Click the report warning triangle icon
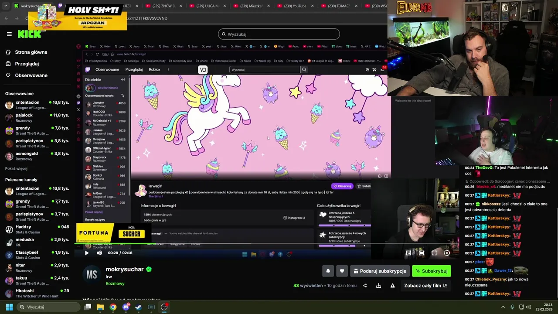Screen dimensions: 558x314 coord(392,286)
